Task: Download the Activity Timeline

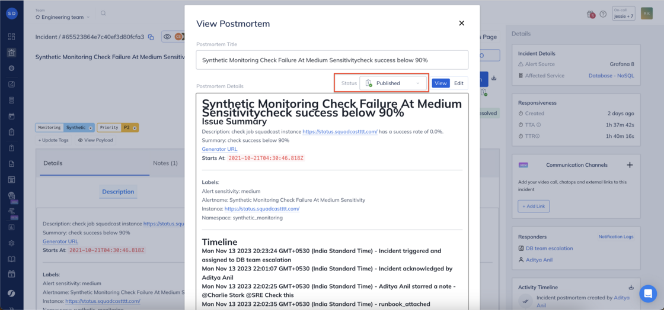Action: 631,287
